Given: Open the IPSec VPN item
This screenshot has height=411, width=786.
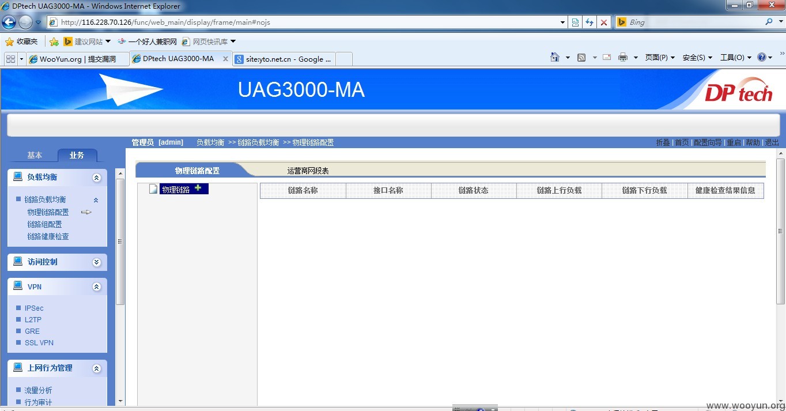Looking at the screenshot, I should point(34,308).
